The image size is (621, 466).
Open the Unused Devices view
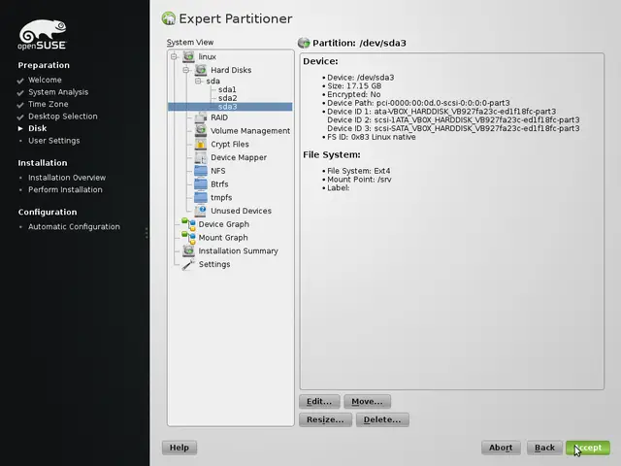point(241,211)
